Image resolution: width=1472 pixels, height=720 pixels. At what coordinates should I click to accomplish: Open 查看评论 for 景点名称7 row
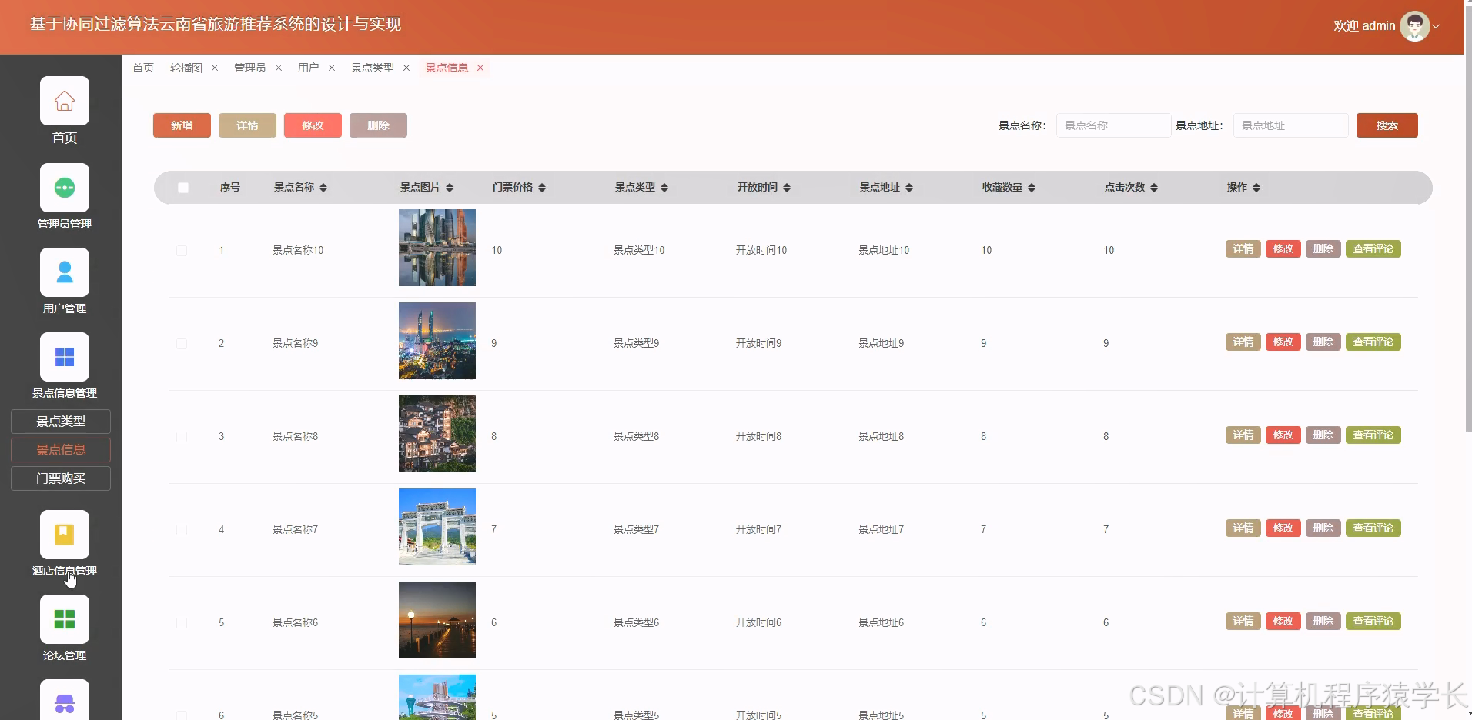point(1373,528)
